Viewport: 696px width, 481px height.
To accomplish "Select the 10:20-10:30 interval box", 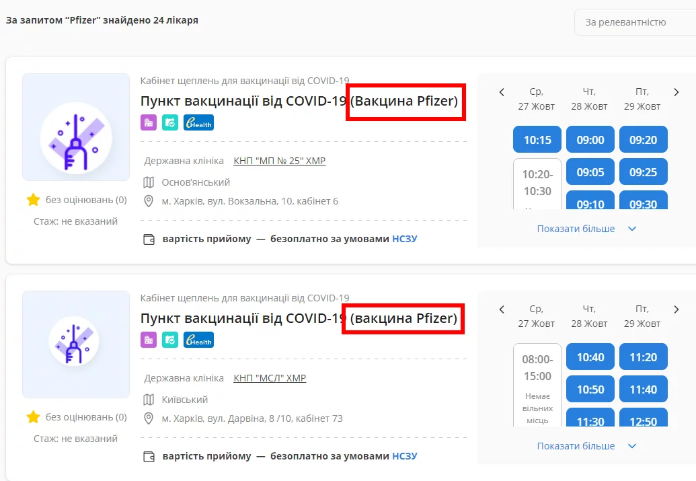I will pyautogui.click(x=537, y=184).
